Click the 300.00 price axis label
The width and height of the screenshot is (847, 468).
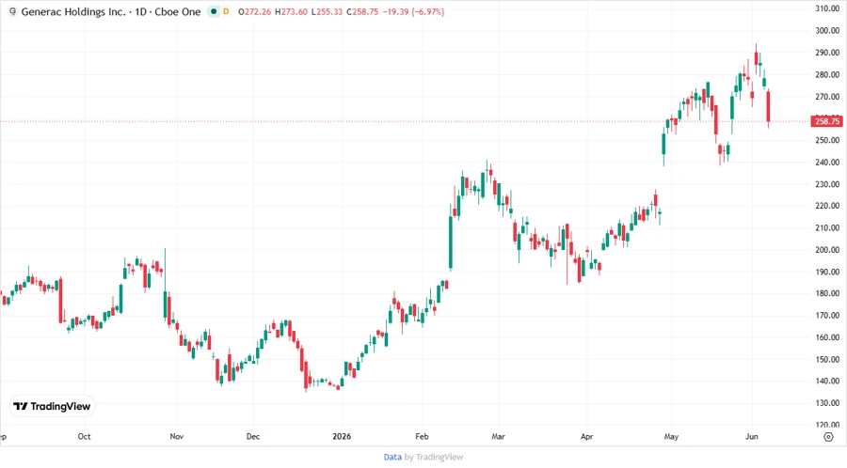827,31
